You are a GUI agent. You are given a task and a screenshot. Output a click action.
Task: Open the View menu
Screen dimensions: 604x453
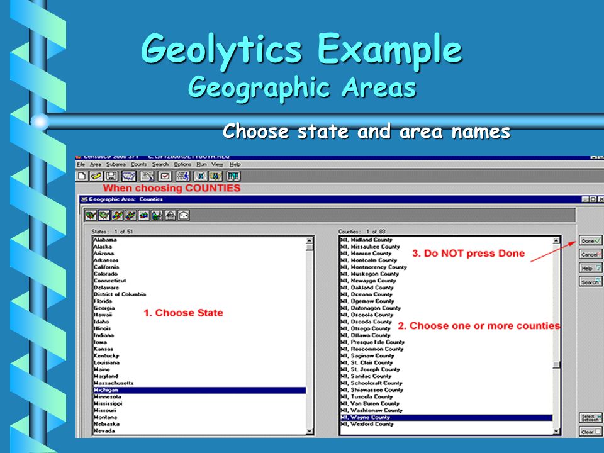[x=217, y=164]
